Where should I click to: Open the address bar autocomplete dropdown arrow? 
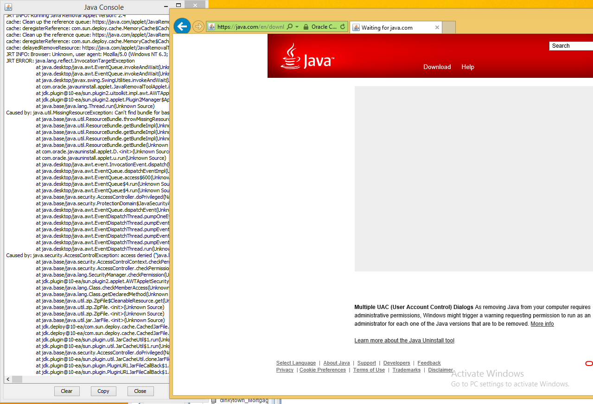pyautogui.click(x=297, y=27)
